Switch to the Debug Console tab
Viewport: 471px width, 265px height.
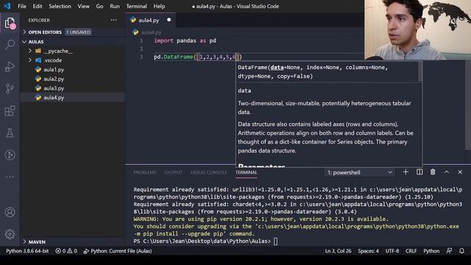(x=208, y=172)
